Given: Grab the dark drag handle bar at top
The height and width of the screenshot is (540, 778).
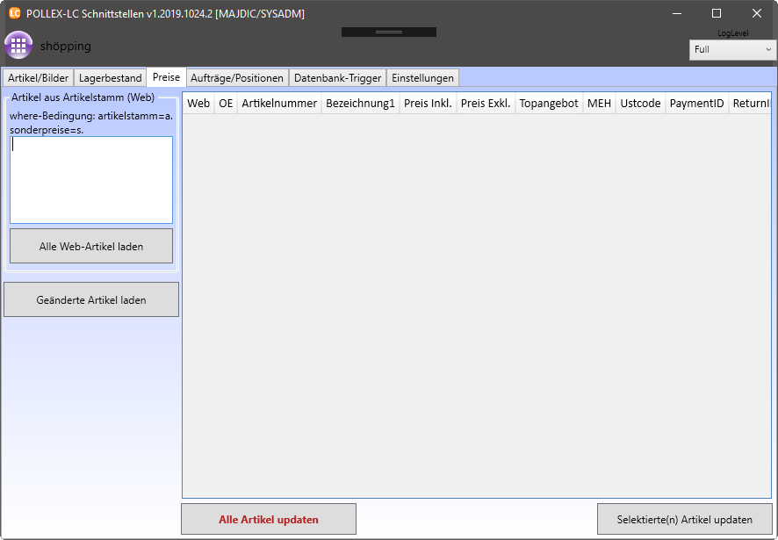Looking at the screenshot, I should [388, 32].
